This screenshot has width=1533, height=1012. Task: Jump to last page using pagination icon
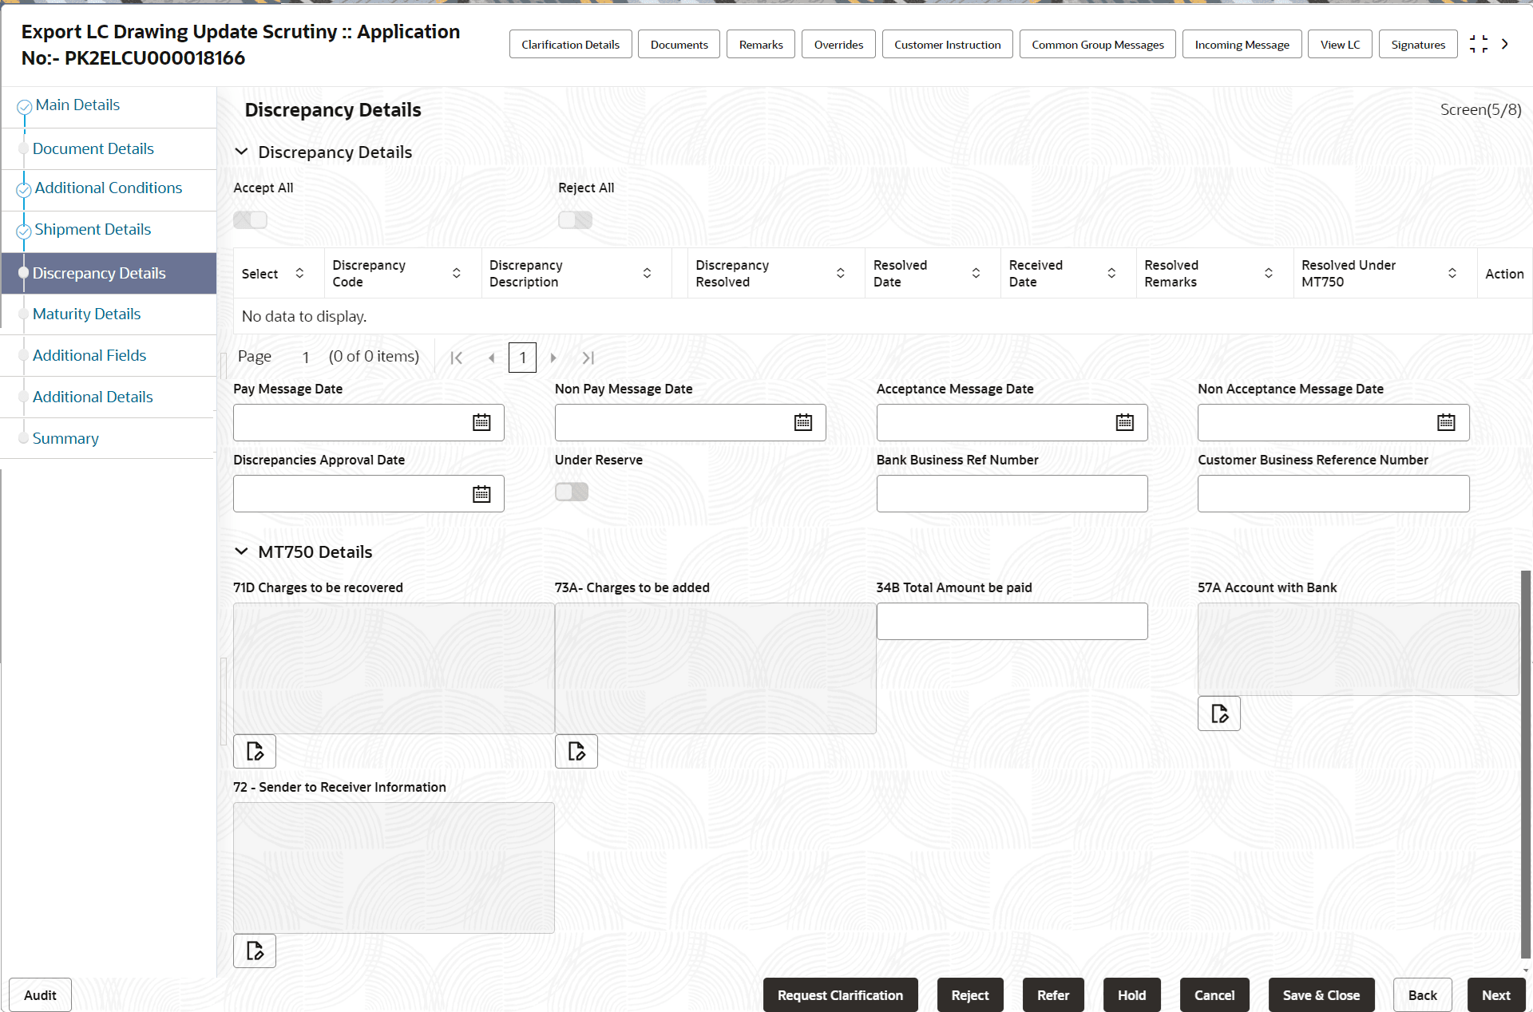(588, 358)
